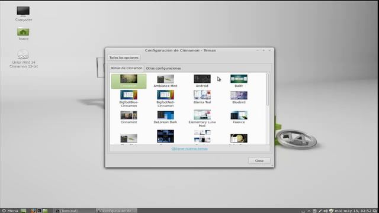Open the file manager panel launcher
The width and height of the screenshot is (379, 213).
click(x=45, y=211)
